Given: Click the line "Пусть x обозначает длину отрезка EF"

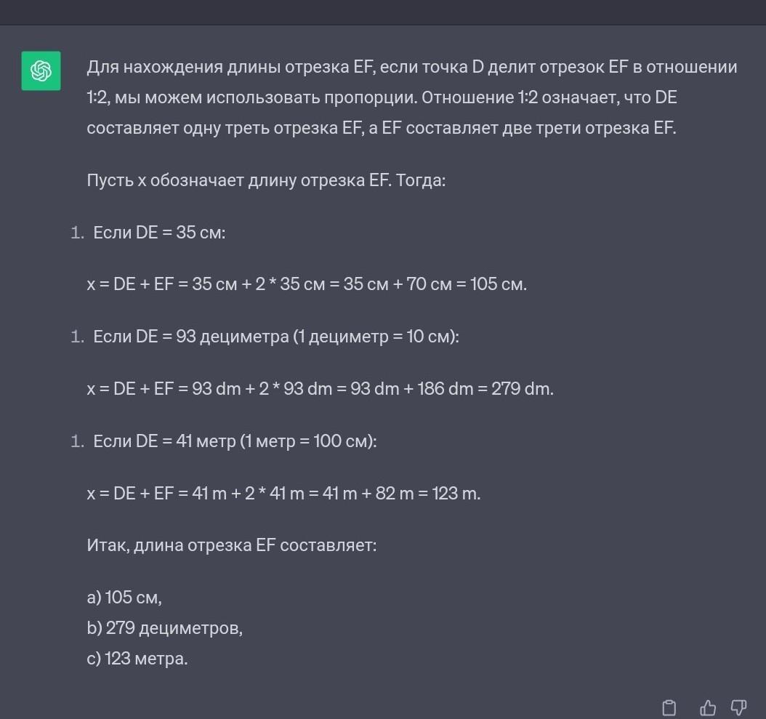Looking at the screenshot, I should tap(265, 180).
